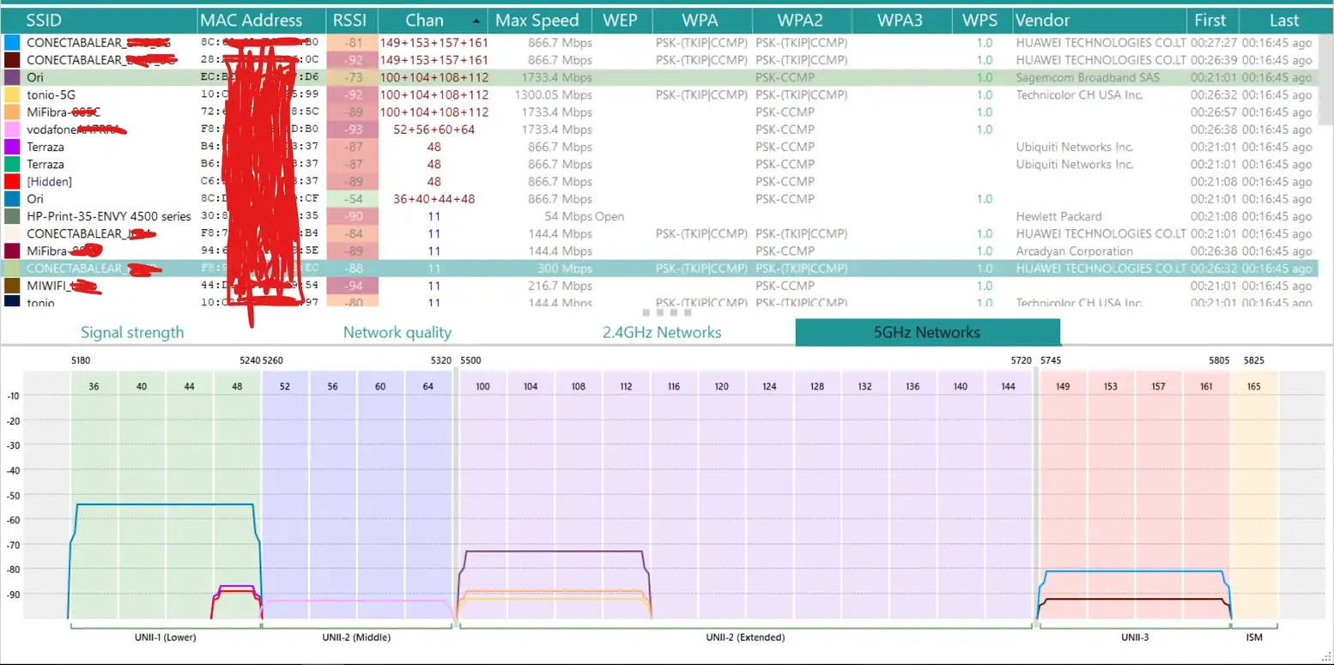Click the UNII-1 (Lower) band label
1334x665 pixels.
click(166, 638)
